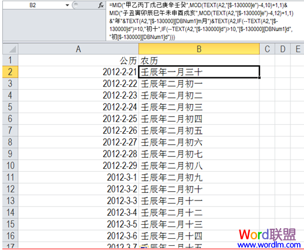Select row 10 header

(10, 166)
